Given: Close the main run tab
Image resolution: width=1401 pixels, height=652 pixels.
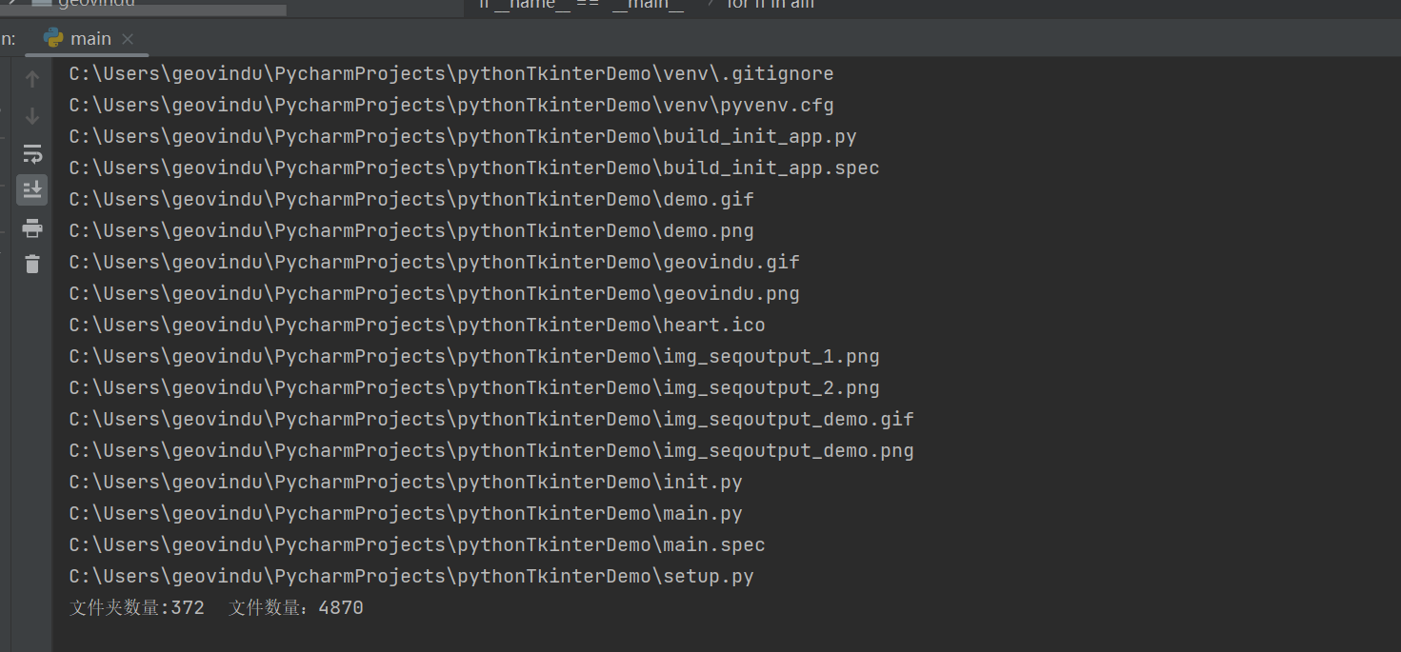Looking at the screenshot, I should (128, 39).
